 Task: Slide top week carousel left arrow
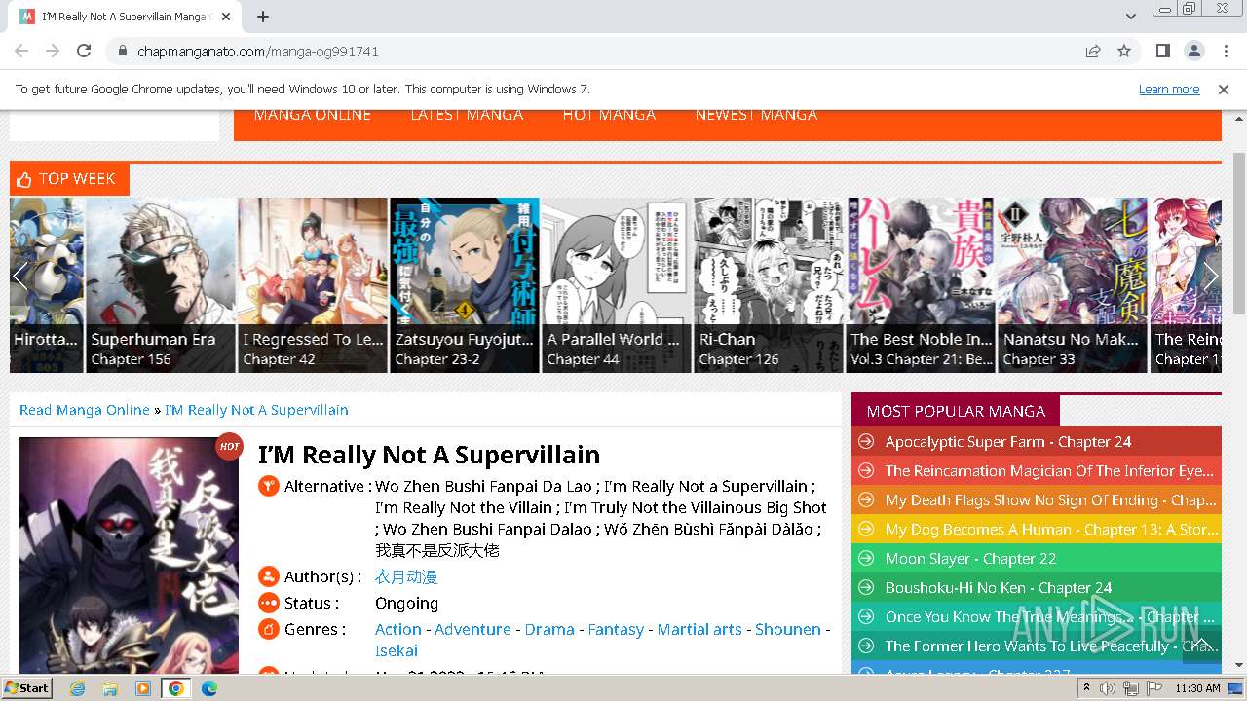[x=19, y=276]
